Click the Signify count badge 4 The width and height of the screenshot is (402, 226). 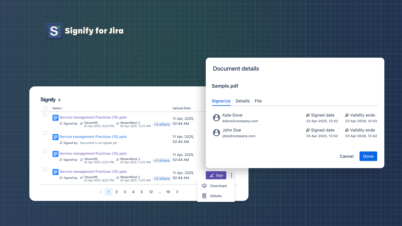pyautogui.click(x=59, y=100)
